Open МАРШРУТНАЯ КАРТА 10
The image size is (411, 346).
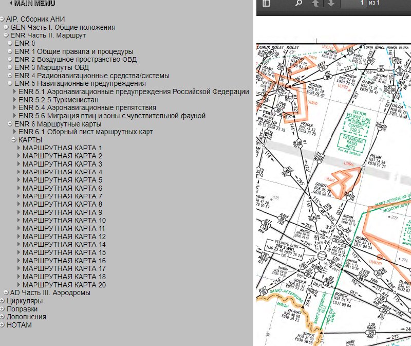coord(64,220)
